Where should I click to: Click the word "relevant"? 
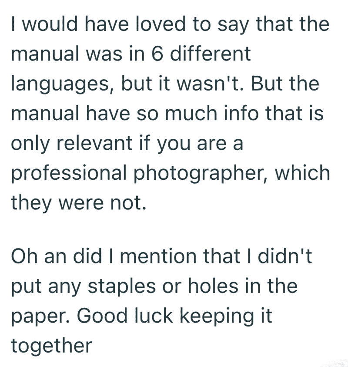tap(94, 143)
